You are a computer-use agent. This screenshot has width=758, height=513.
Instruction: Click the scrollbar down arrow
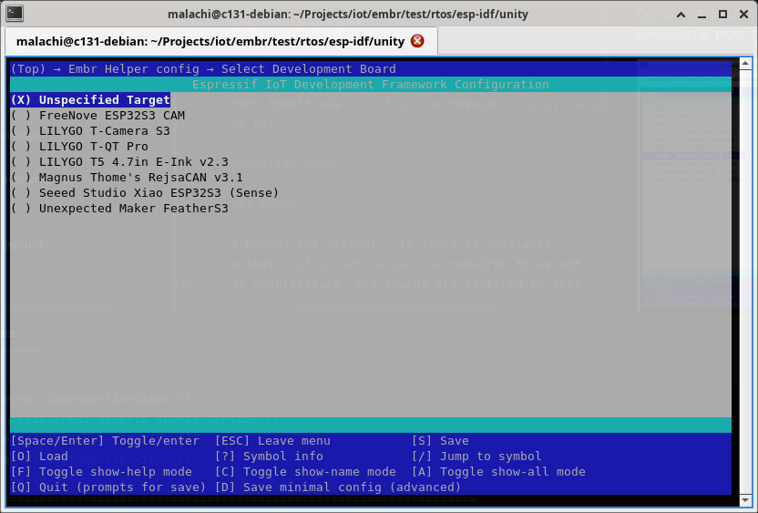click(745, 500)
